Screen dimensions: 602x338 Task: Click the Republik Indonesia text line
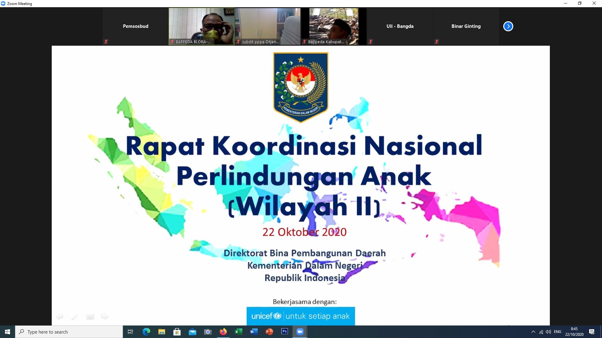(x=305, y=278)
